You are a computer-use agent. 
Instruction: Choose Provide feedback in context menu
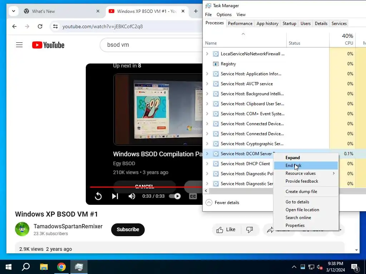coord(306,181)
